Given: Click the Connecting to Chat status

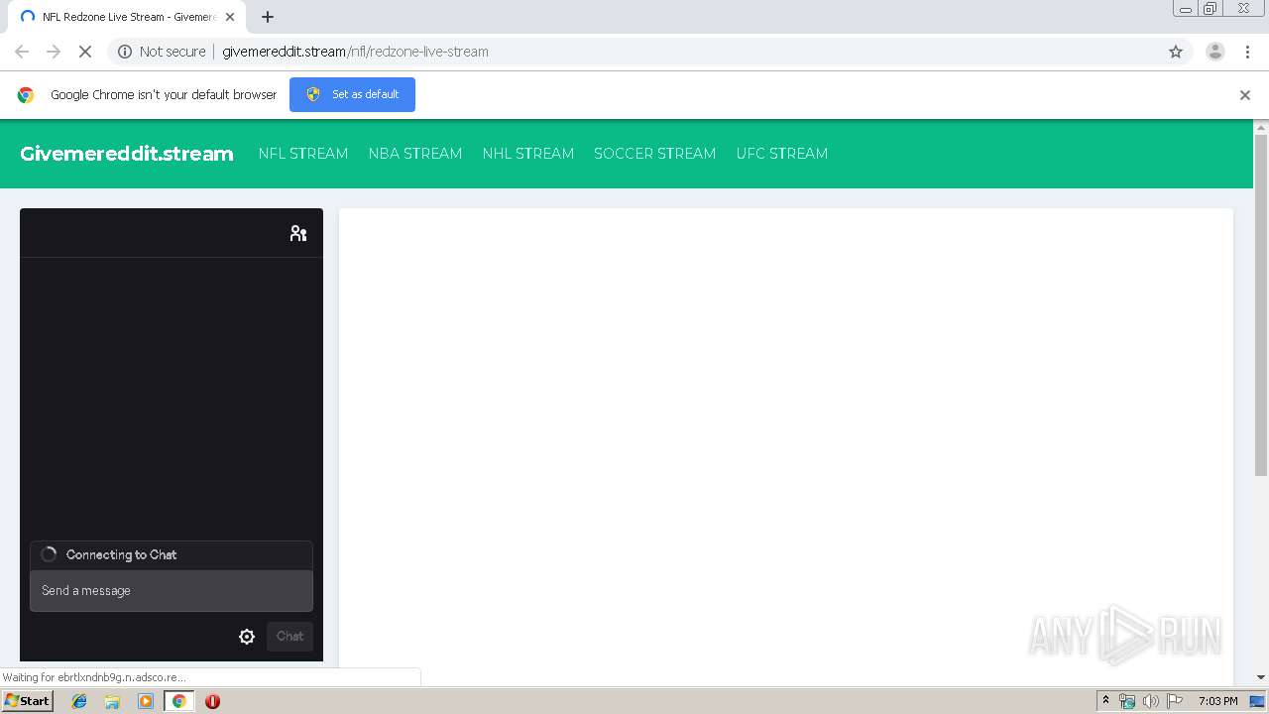Looking at the screenshot, I should (x=121, y=555).
